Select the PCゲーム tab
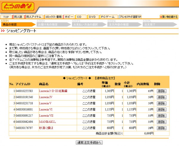Screen dimensions: 179x146 click(109, 17)
